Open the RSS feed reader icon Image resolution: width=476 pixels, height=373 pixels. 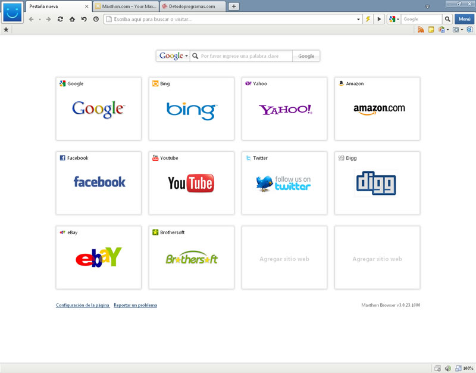pos(421,29)
